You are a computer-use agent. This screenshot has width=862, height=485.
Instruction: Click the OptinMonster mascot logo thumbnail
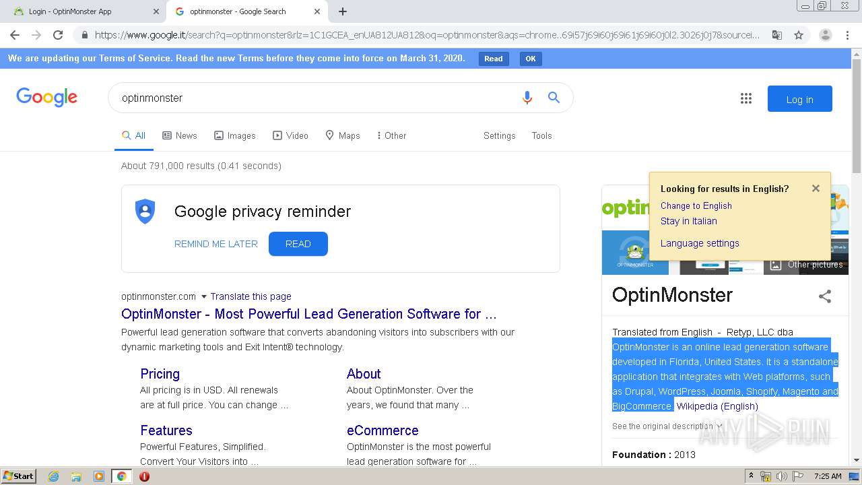tap(635, 253)
